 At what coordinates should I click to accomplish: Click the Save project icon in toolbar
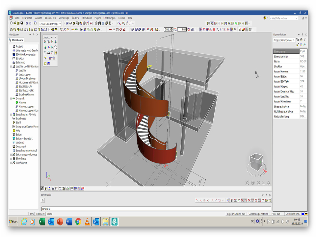point(22,23)
